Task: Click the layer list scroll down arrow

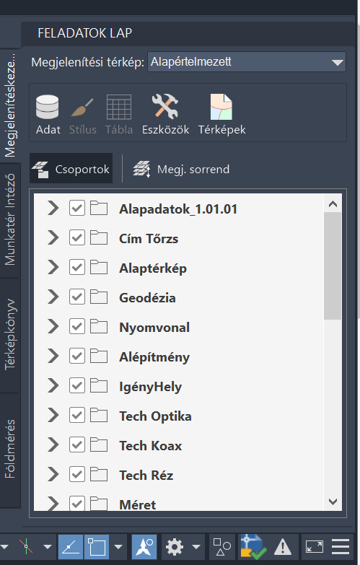Action: pyautogui.click(x=333, y=502)
